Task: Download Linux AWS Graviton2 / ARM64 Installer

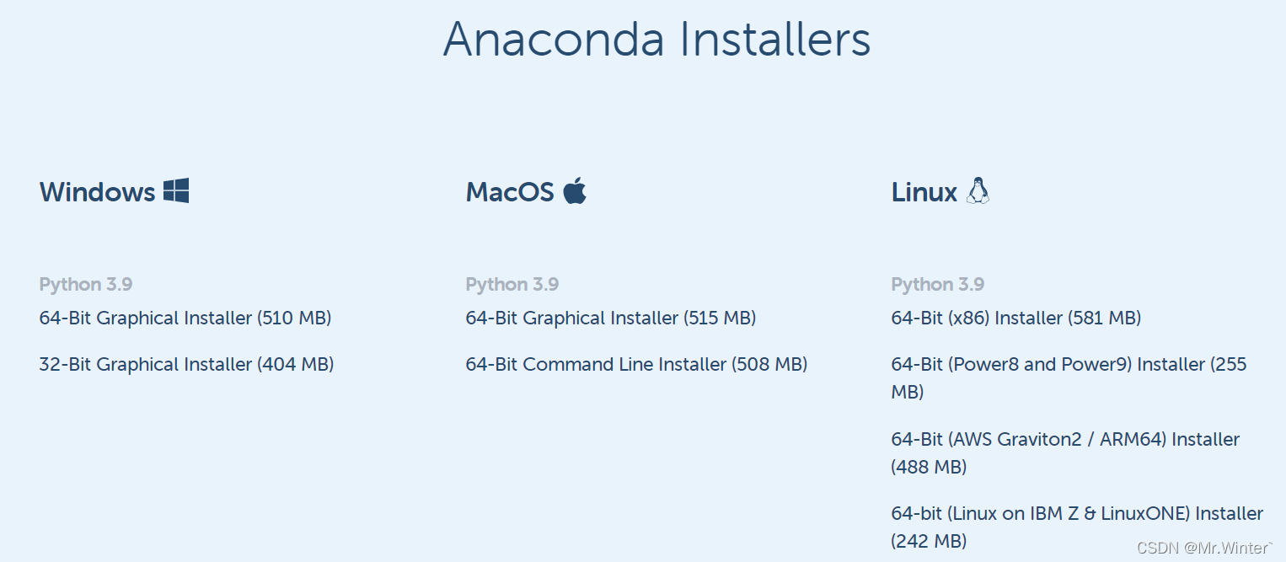Action: point(1065,440)
